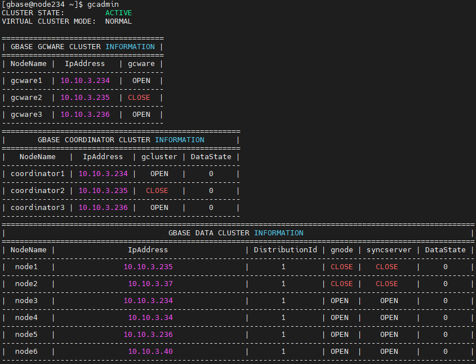Click the DistributionId column header
This screenshot has width=476, height=364.
coord(286,250)
